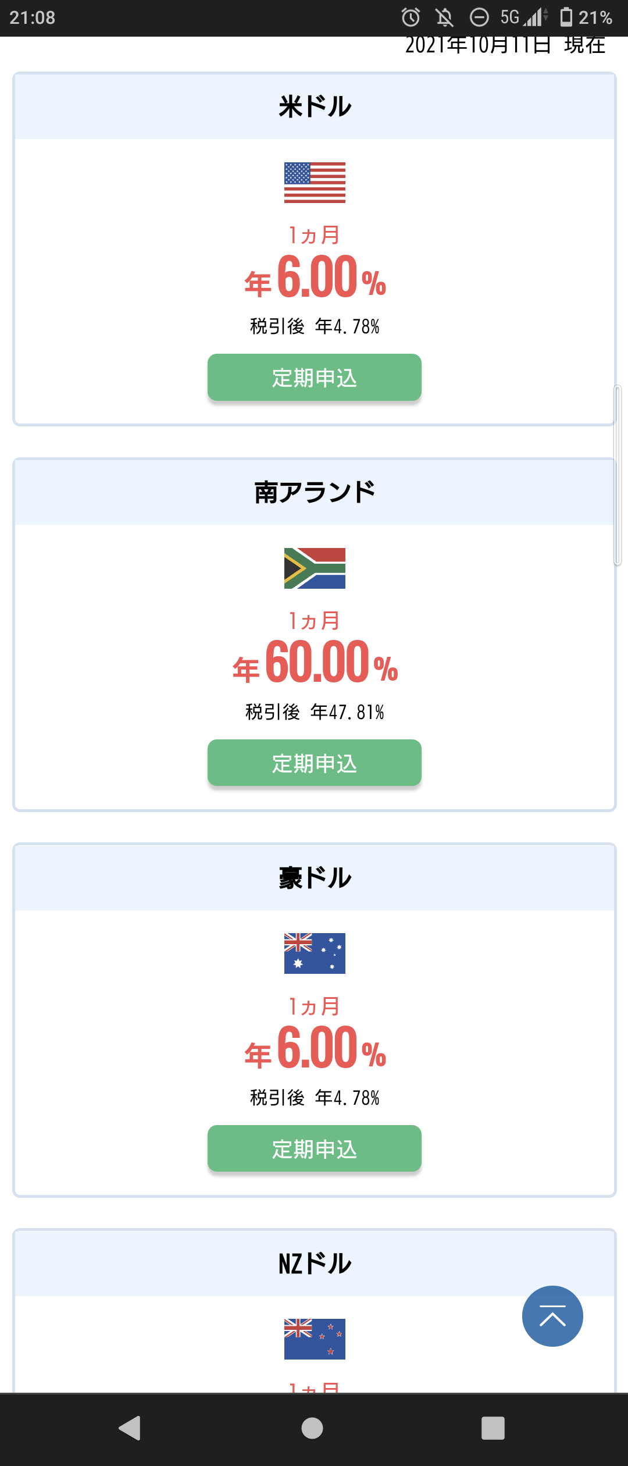The image size is (628, 1466).
Task: Tap the muted notifications bell icon
Action: tap(445, 17)
